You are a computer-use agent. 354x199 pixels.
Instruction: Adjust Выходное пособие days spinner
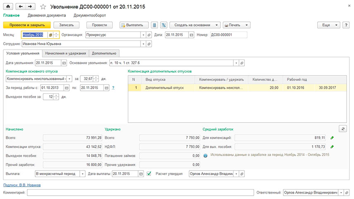[56, 97]
